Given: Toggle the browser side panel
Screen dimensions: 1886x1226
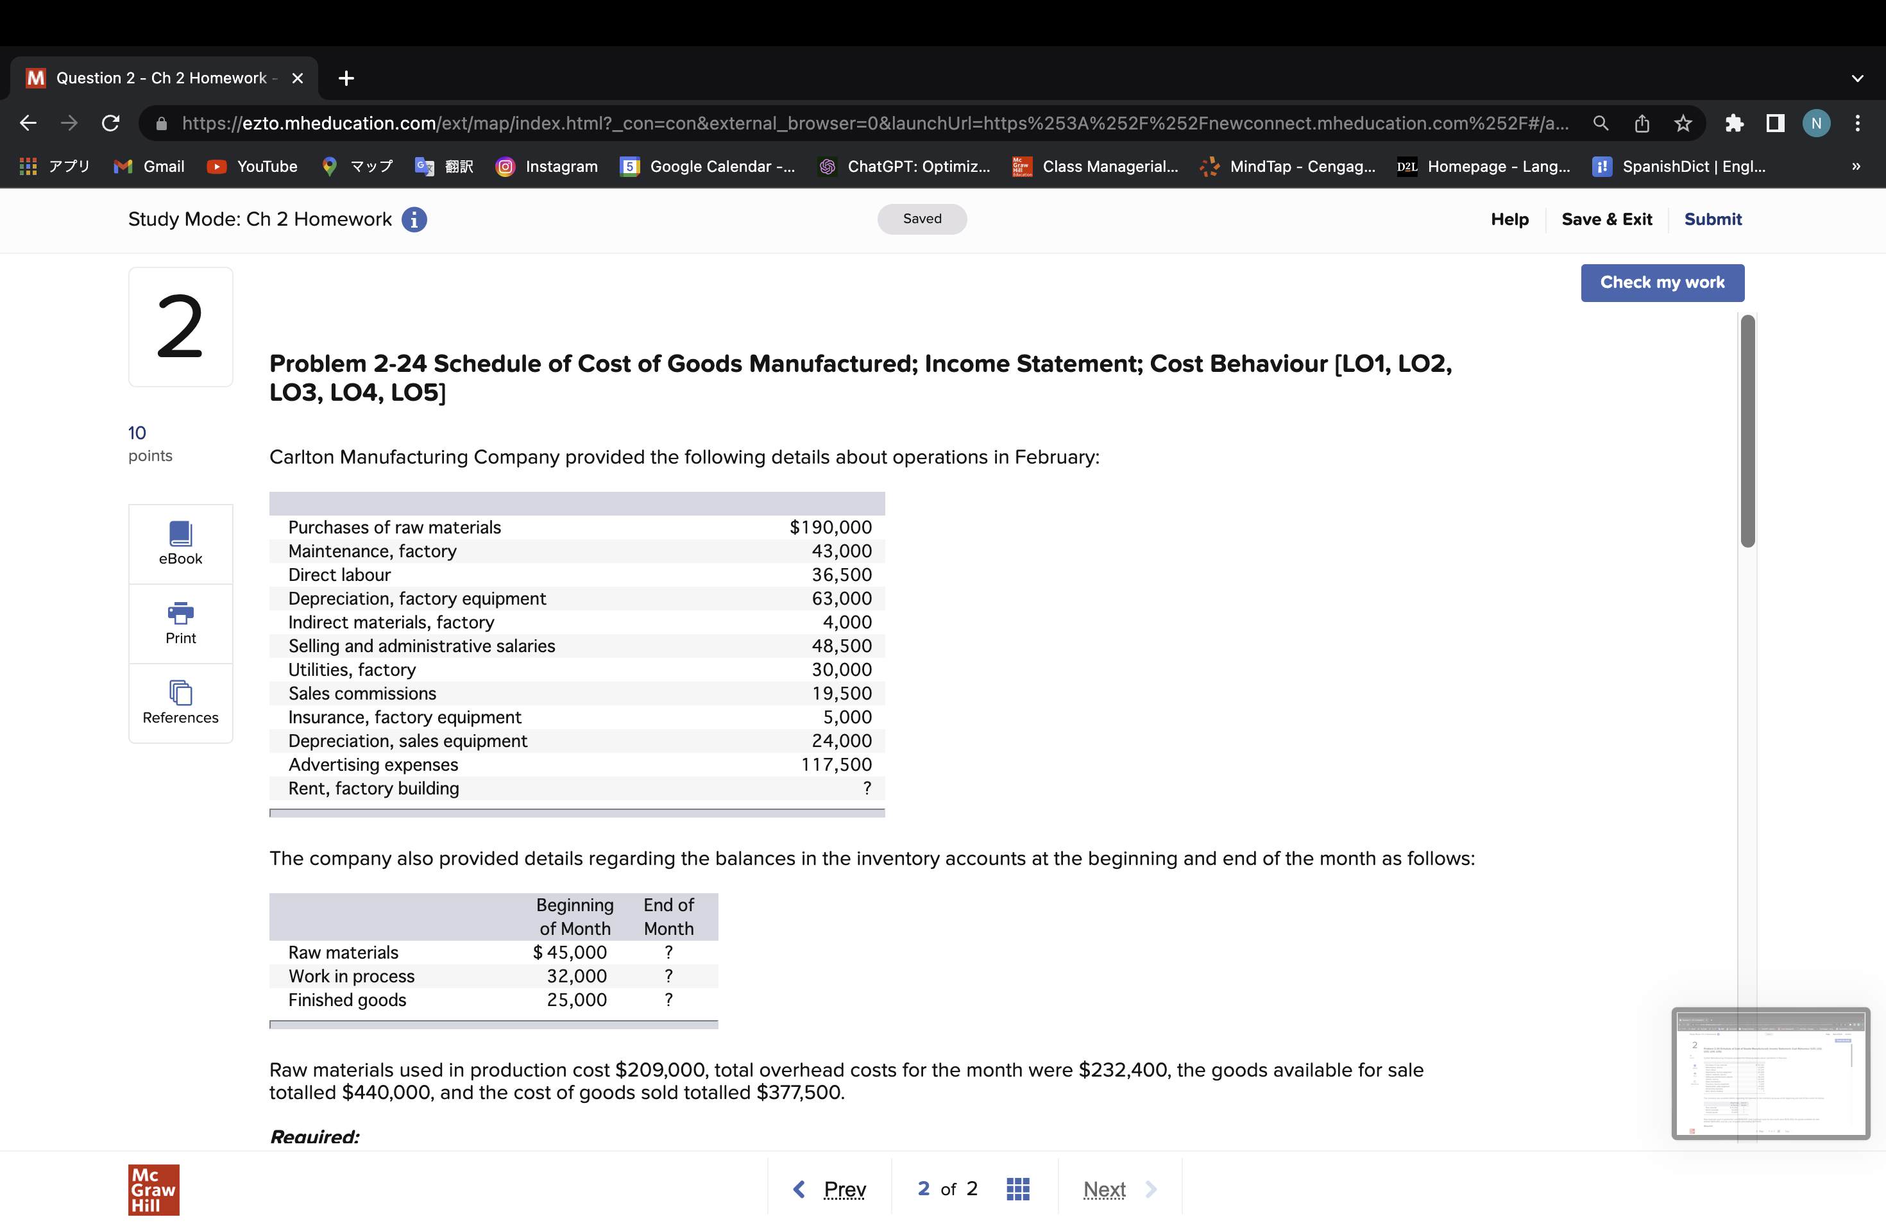Looking at the screenshot, I should pyautogui.click(x=1775, y=124).
